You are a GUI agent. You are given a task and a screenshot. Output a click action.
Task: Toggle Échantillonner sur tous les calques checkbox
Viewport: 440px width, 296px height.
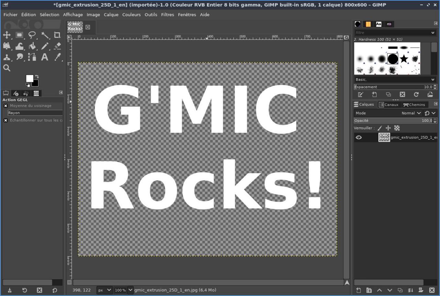5,120
